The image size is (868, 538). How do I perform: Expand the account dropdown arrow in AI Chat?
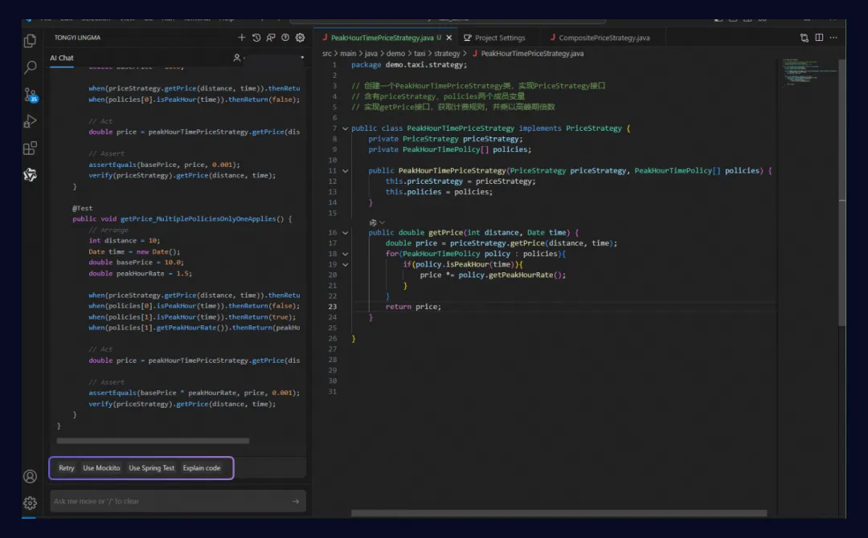(x=302, y=58)
